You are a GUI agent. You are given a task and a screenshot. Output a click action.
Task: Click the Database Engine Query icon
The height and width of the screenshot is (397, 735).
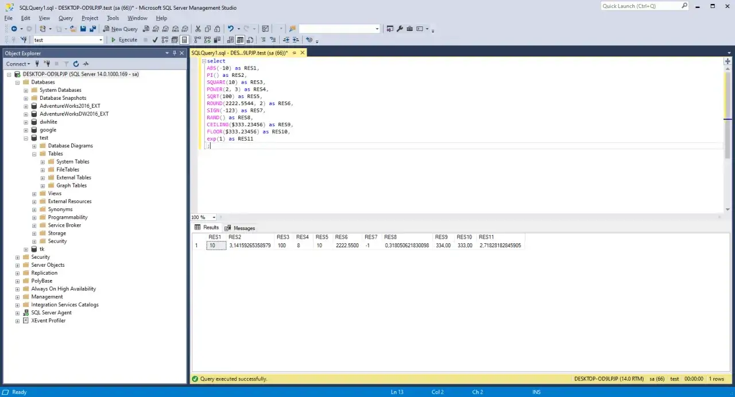(x=146, y=29)
